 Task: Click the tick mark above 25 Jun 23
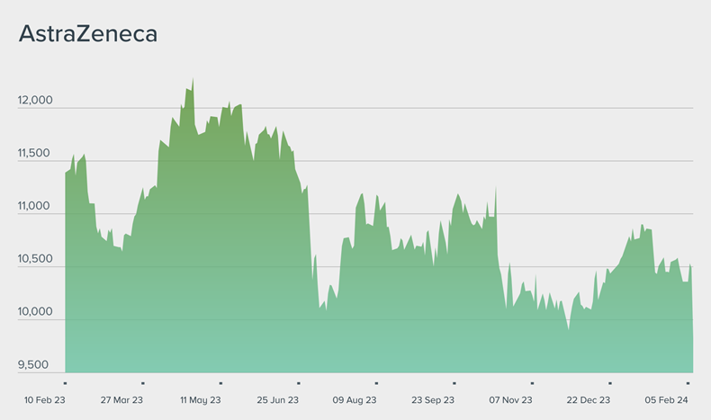pyautogui.click(x=299, y=382)
